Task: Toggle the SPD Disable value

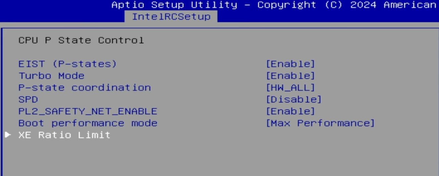Action: (x=294, y=99)
